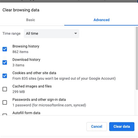The image size is (138, 138).
Task: Click the Download history label text
Action: (x=26, y=60)
